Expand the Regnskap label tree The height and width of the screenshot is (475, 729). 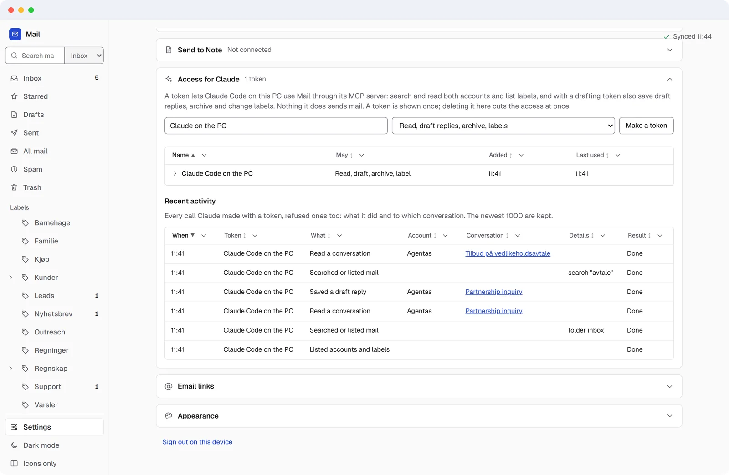10,369
